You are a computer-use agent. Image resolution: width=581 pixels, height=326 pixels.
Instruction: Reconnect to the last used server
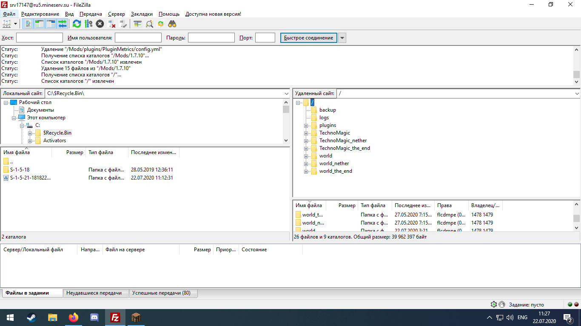tap(123, 24)
